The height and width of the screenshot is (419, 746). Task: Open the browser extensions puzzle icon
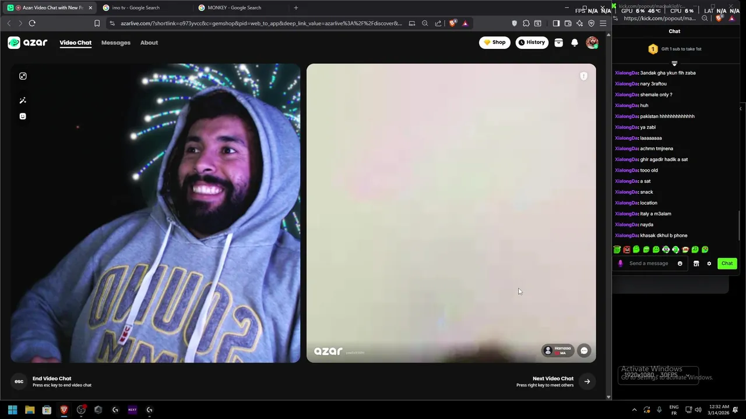pos(526,23)
